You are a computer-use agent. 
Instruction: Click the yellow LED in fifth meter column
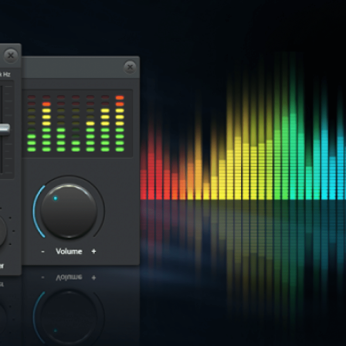coord(90,123)
